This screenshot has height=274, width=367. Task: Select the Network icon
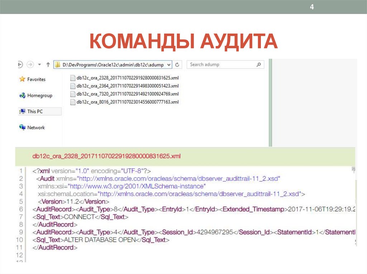(22, 128)
